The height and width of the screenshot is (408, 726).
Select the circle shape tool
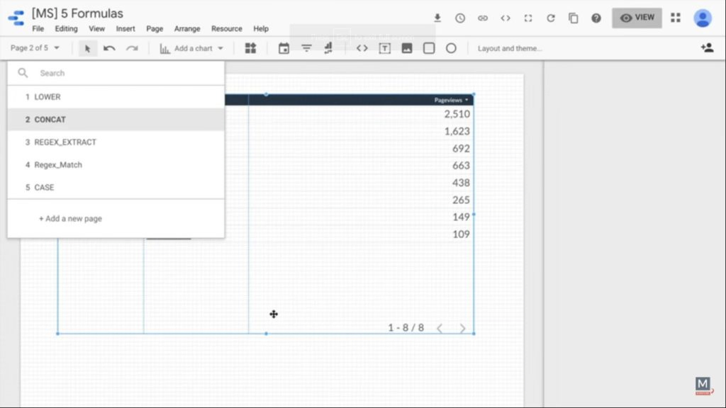tap(451, 48)
